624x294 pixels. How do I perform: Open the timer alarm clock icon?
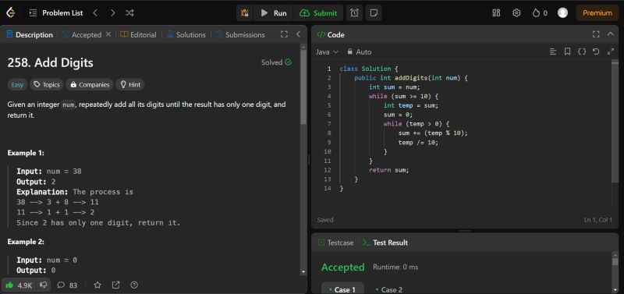click(x=354, y=13)
